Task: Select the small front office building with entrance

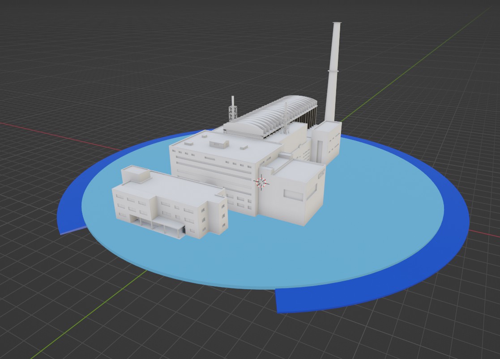Action: coord(170,202)
